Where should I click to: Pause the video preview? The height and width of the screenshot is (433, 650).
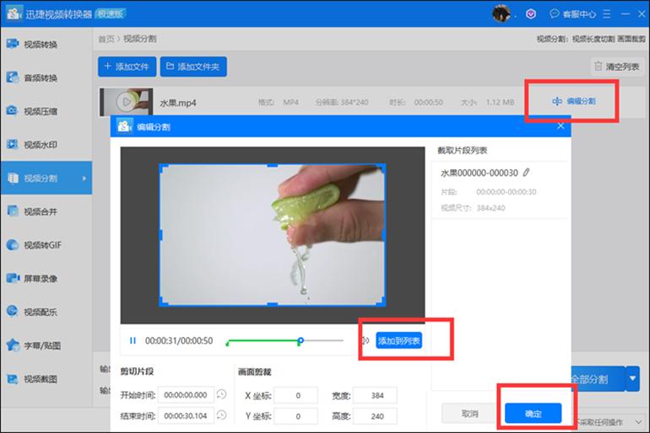[x=133, y=340]
